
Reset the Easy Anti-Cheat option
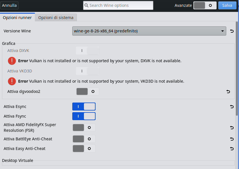232,149
